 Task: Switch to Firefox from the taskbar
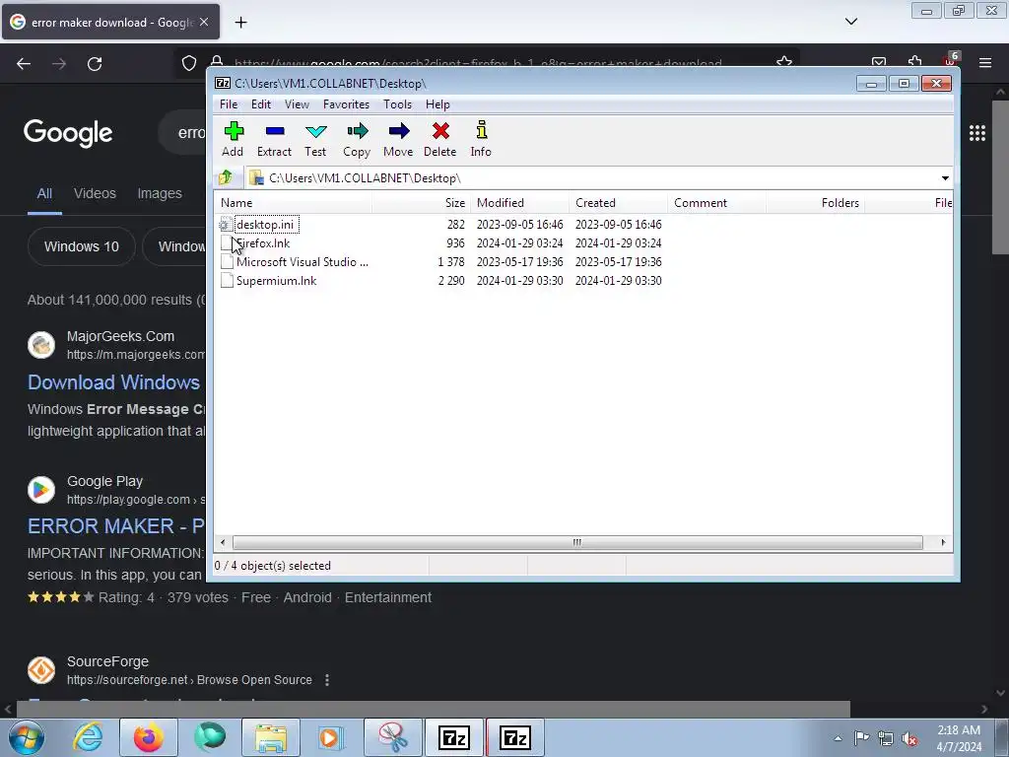(149, 737)
